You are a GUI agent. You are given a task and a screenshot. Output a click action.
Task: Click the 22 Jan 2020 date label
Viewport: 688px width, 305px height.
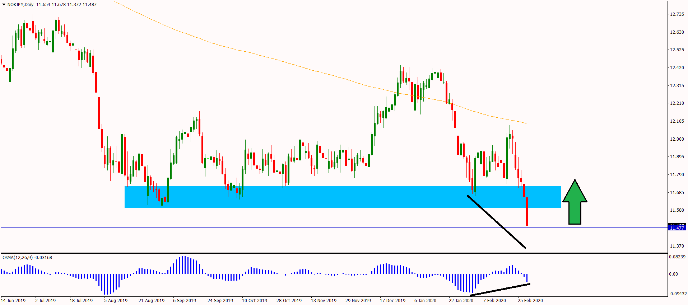[x=461, y=301]
